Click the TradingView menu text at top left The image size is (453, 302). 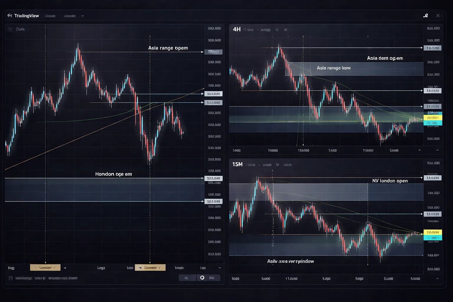[x=27, y=16]
